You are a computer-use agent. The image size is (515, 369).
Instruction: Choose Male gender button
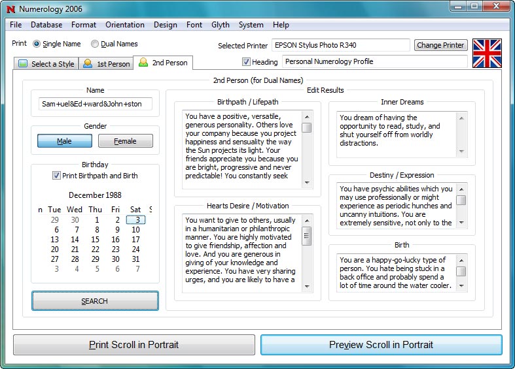coord(65,141)
